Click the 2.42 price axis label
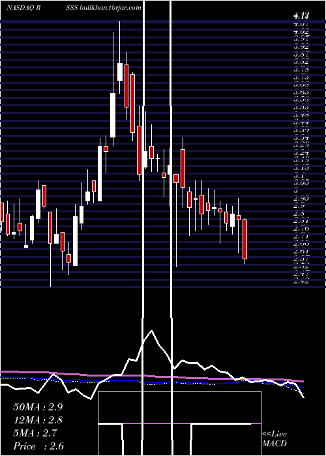The width and height of the screenshot is (326, 456). click(301, 281)
